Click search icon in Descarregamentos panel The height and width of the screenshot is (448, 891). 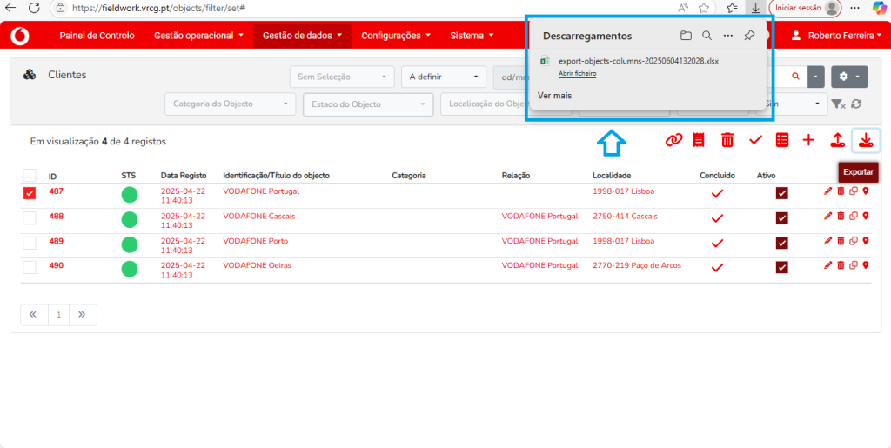[x=707, y=35]
